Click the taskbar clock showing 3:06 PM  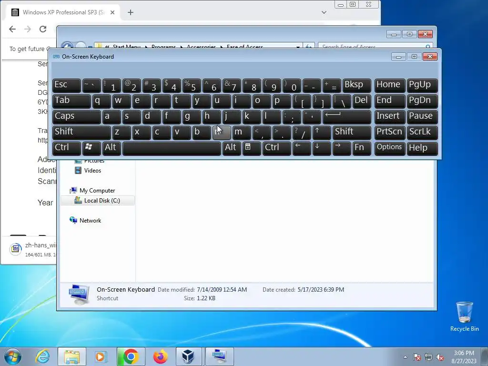[464, 357]
